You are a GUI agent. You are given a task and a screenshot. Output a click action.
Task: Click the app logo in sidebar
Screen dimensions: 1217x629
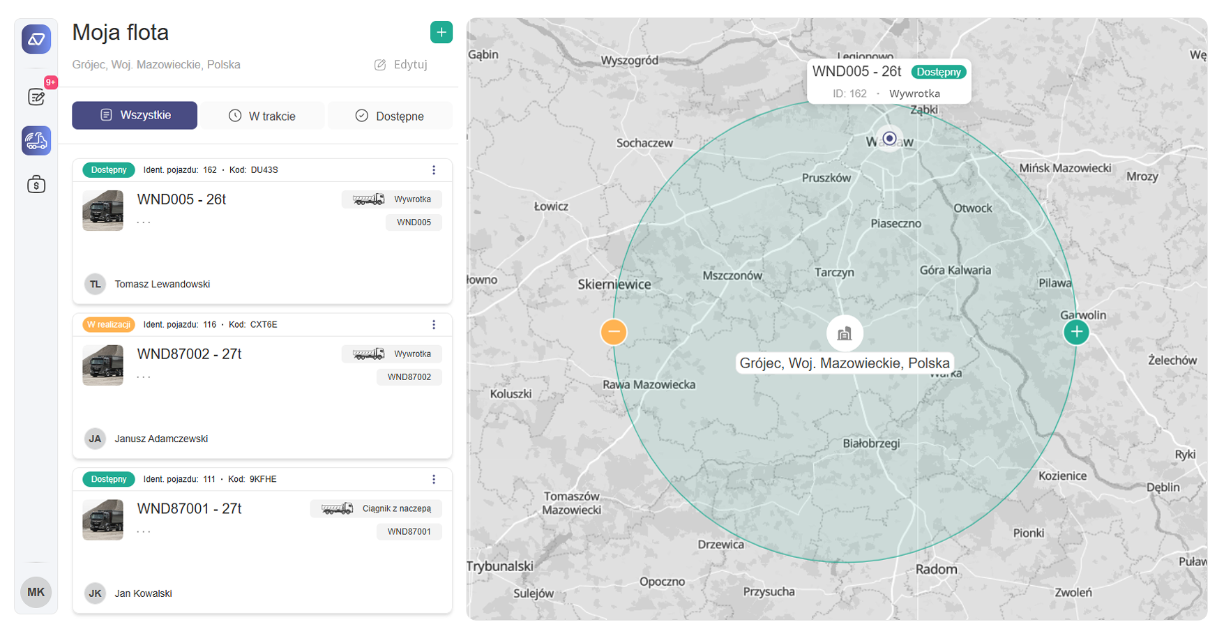[x=36, y=39]
